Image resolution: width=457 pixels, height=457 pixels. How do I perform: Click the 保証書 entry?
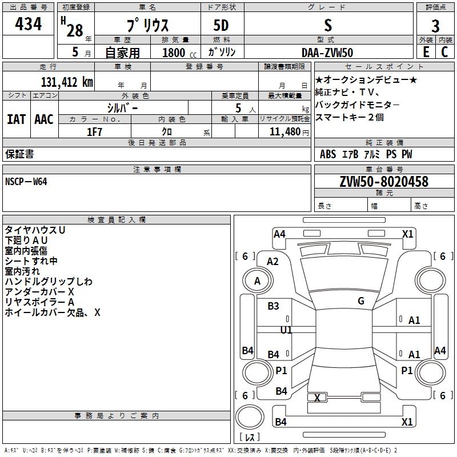[x=19, y=154]
